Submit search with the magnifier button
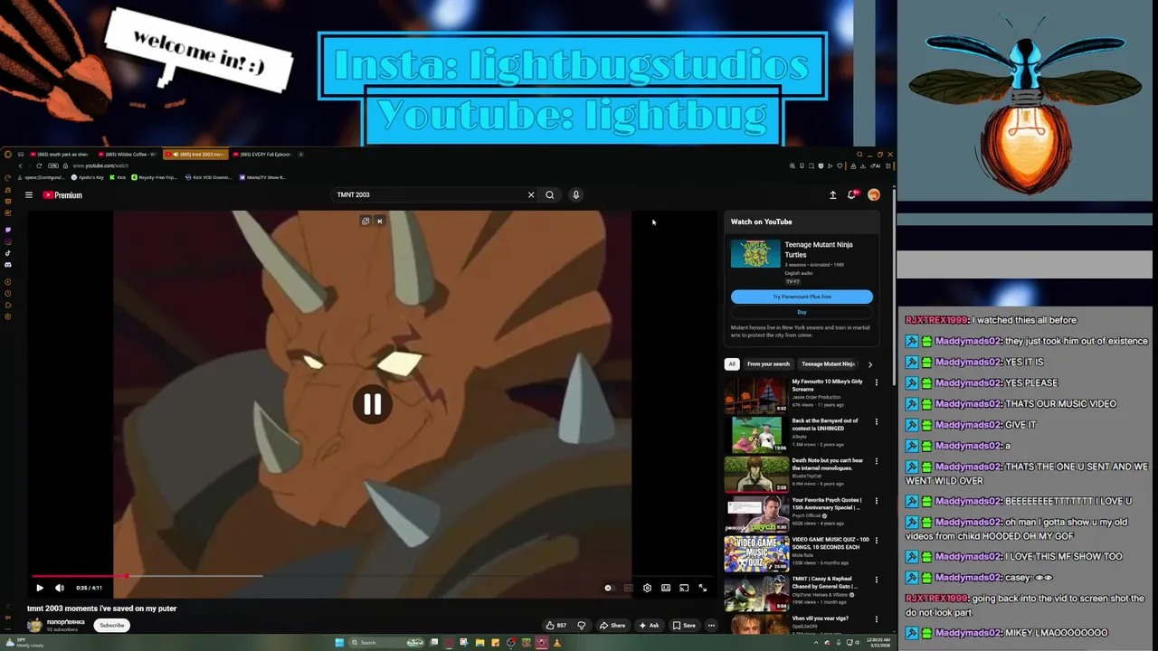Screen dimensions: 1158x651 coord(549,194)
